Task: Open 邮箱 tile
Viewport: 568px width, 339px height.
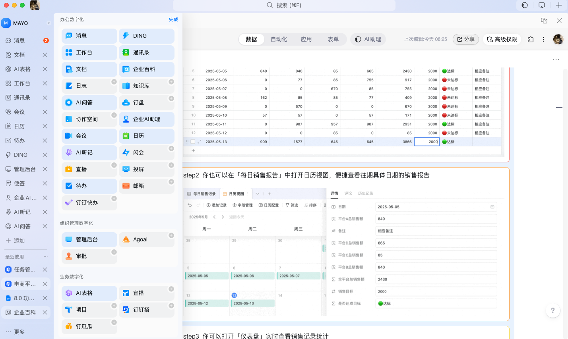Action: tap(147, 186)
